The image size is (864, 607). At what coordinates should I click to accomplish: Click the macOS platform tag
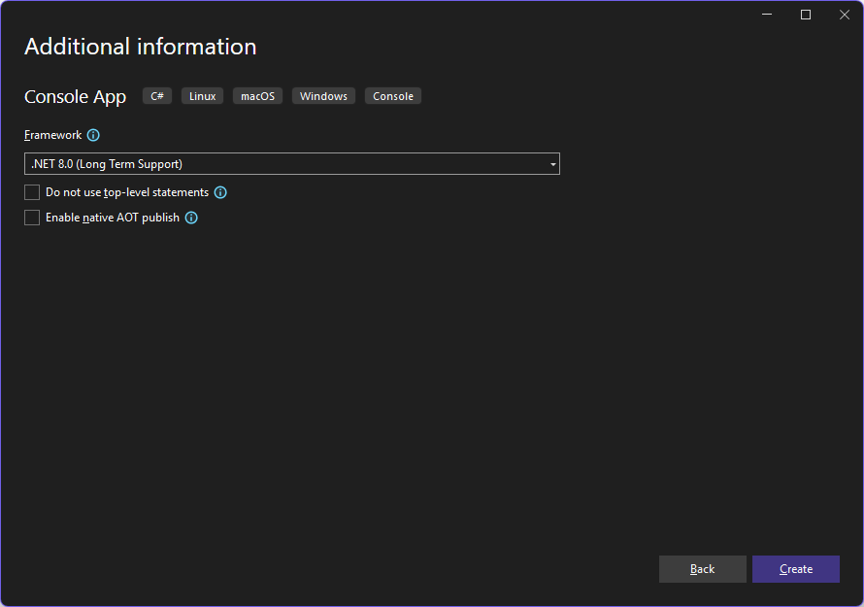pos(257,95)
